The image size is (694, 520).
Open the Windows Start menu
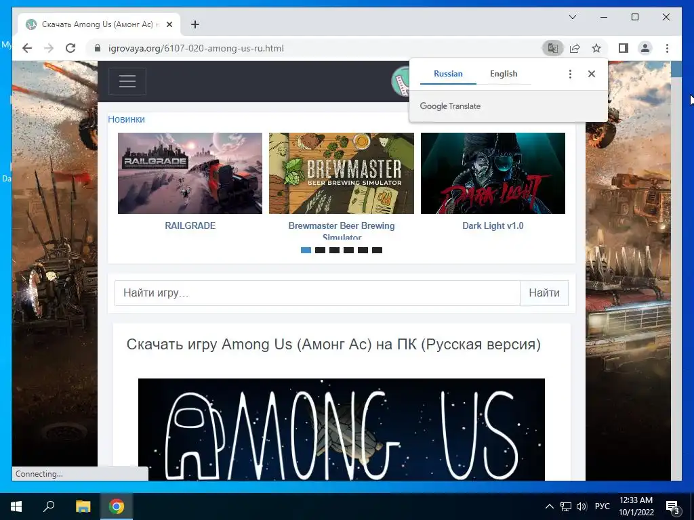[16, 506]
